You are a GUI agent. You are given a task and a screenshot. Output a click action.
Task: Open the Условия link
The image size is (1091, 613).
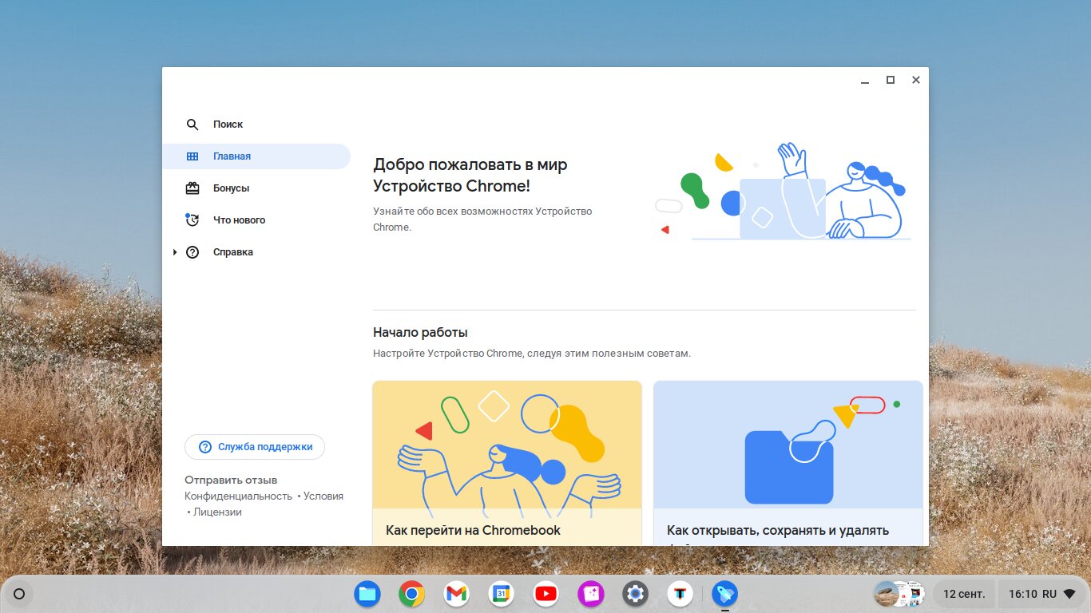(323, 496)
